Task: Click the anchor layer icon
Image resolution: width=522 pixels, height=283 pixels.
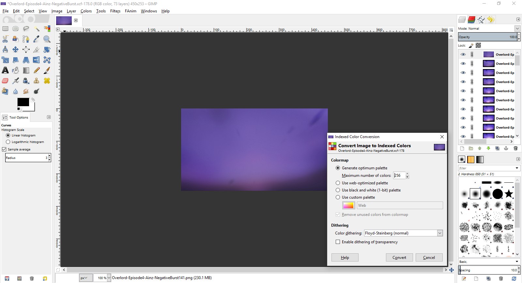Action: coord(506,149)
